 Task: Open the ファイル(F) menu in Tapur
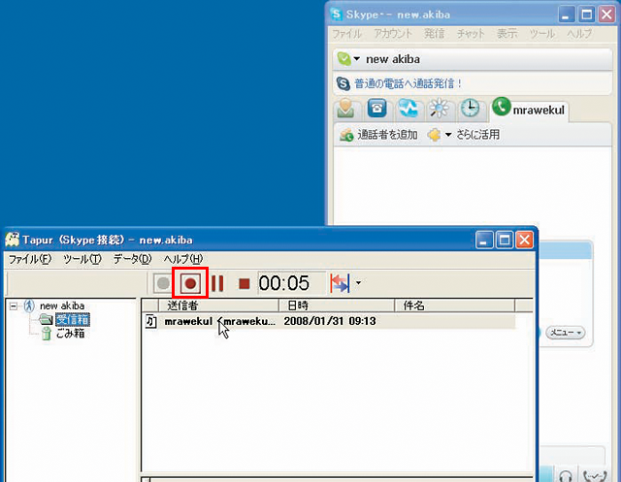[x=30, y=259]
